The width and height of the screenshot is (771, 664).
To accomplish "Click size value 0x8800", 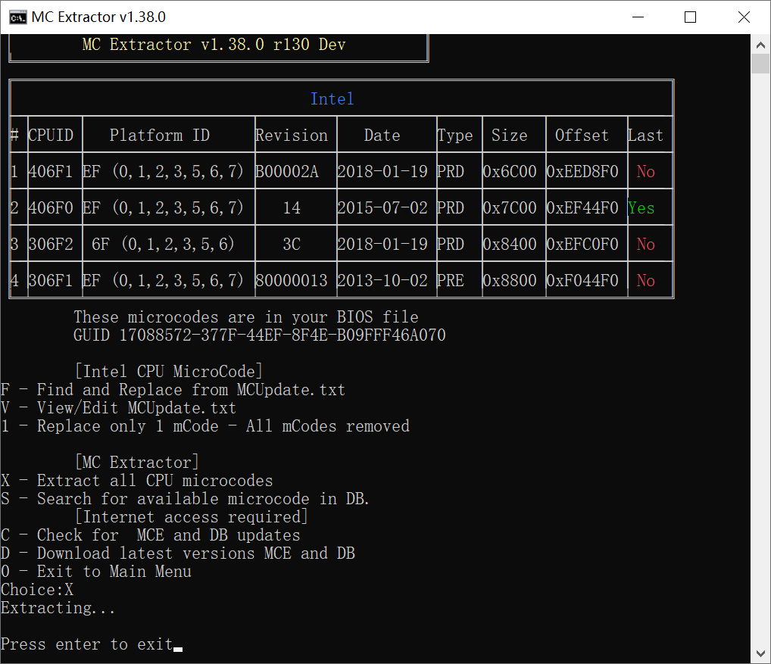I will pos(510,281).
